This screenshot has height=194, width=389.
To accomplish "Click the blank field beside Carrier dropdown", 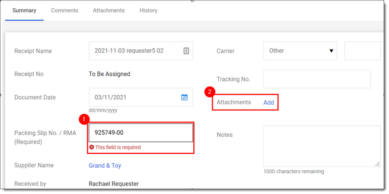I will point(362,51).
